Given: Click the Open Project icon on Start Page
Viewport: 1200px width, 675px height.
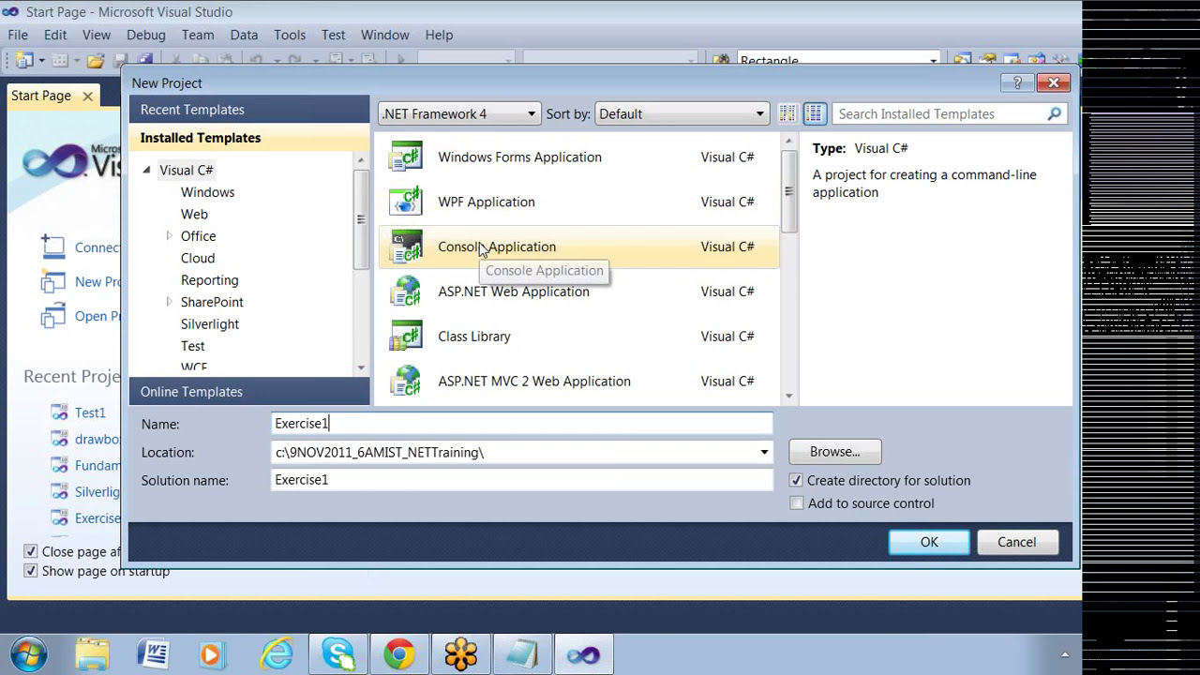Looking at the screenshot, I should click(x=52, y=316).
